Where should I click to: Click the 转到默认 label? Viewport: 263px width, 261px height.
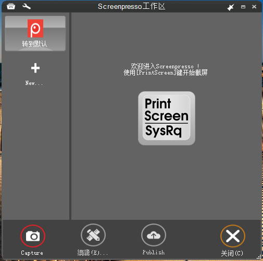point(34,44)
